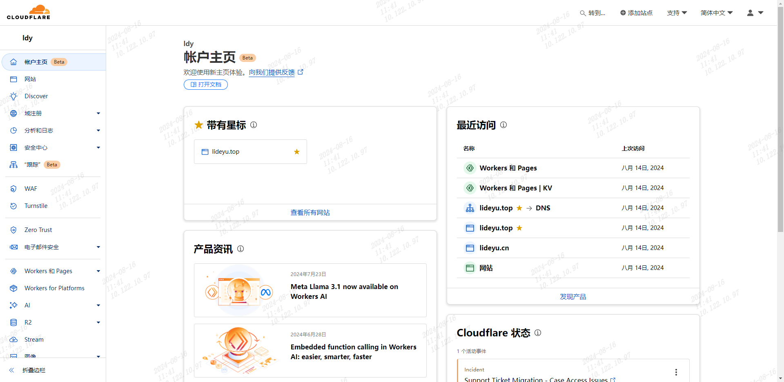Click the AI sparkle icon

point(13,305)
